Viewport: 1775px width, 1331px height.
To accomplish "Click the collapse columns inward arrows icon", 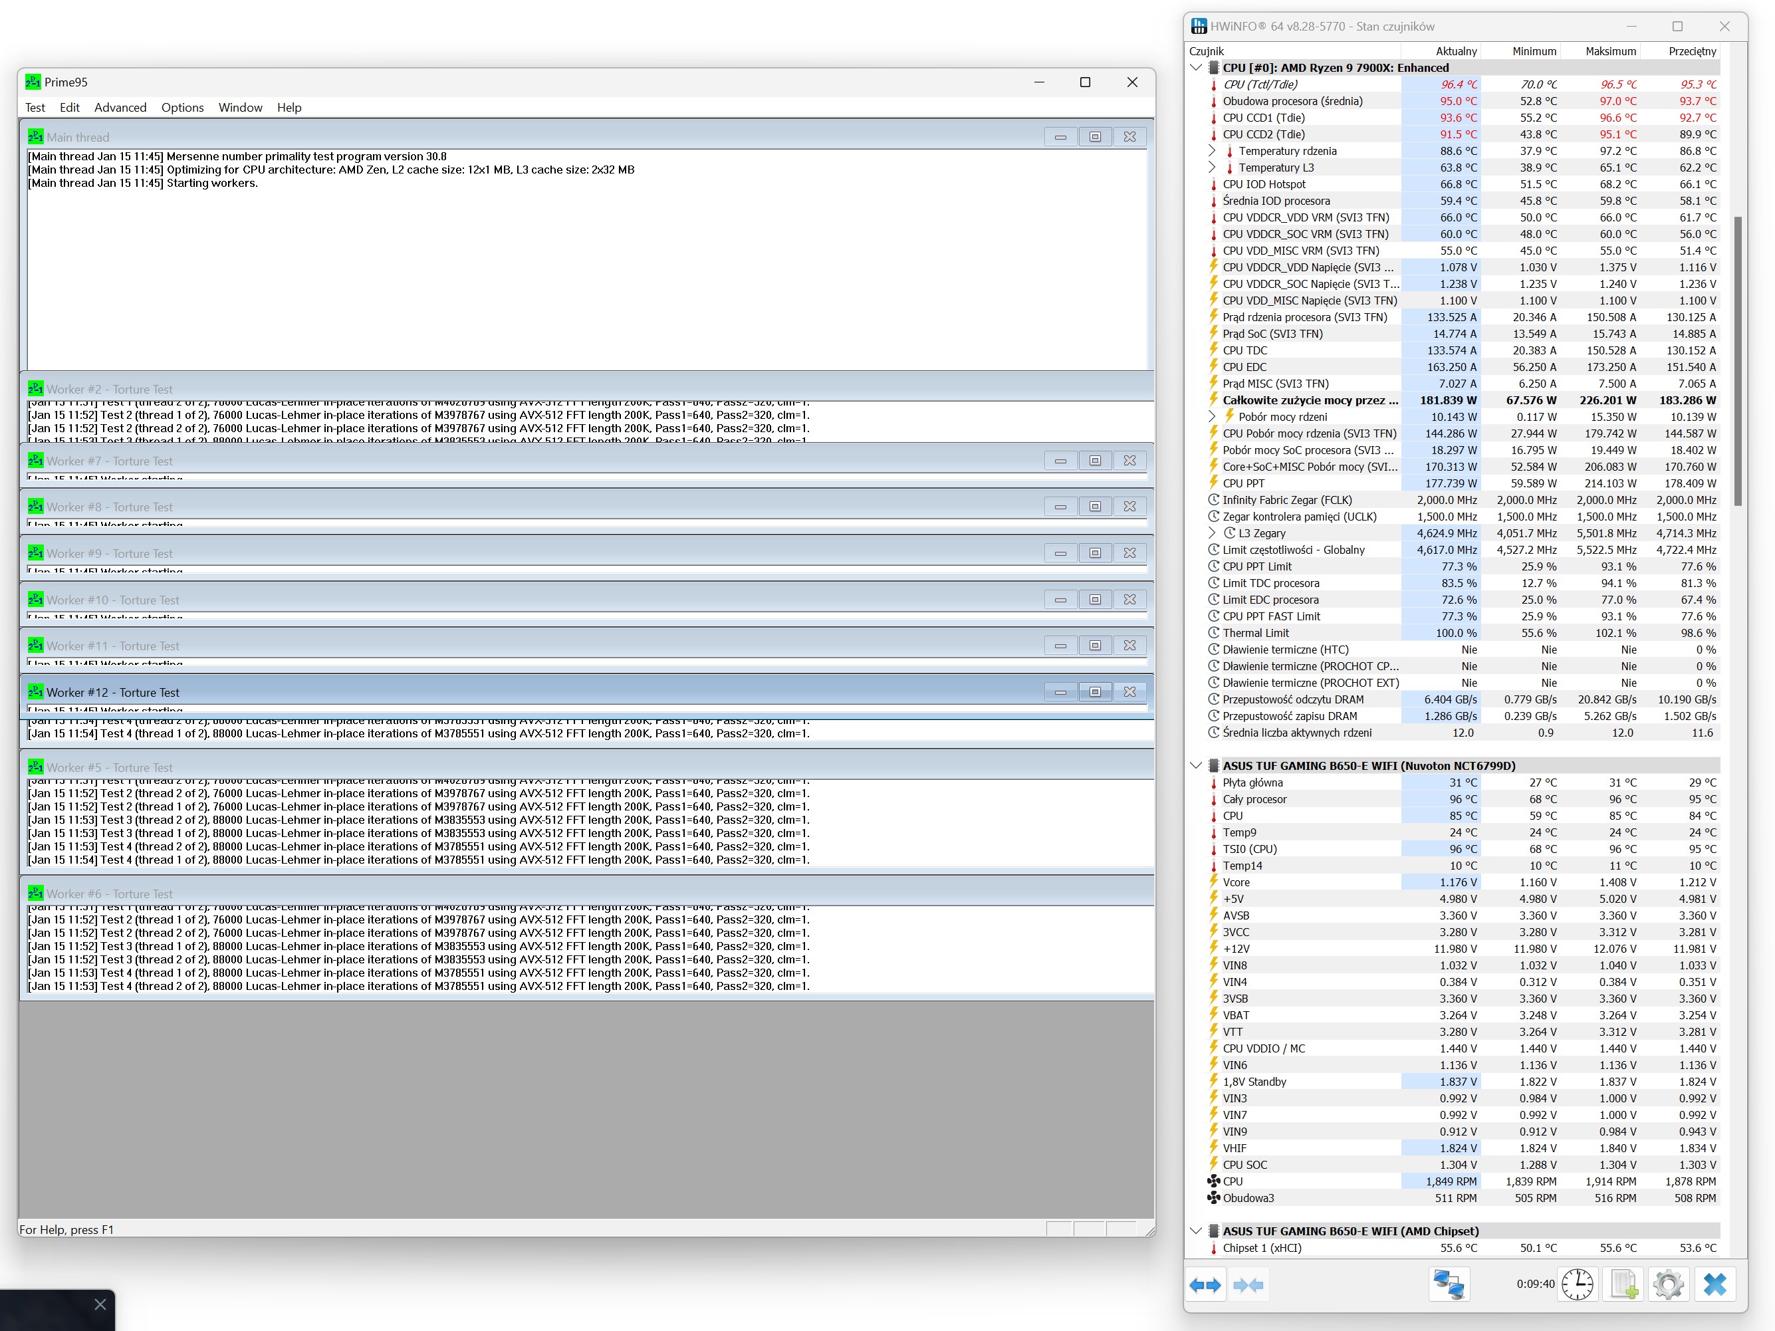I will tap(1248, 1284).
